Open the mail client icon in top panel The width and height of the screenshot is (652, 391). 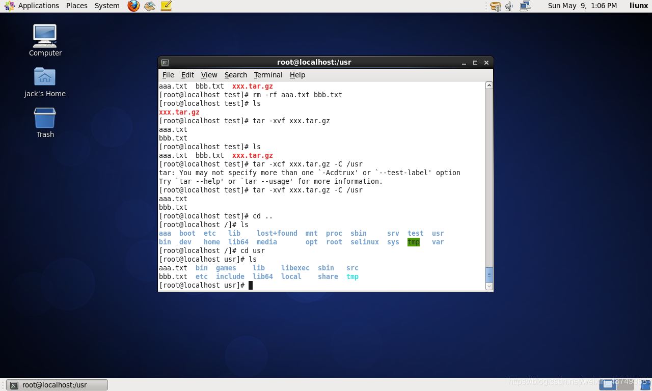tap(149, 6)
